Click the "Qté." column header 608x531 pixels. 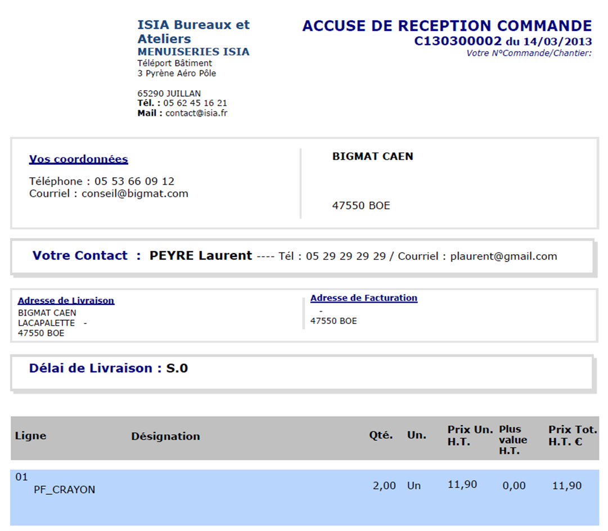[381, 435]
